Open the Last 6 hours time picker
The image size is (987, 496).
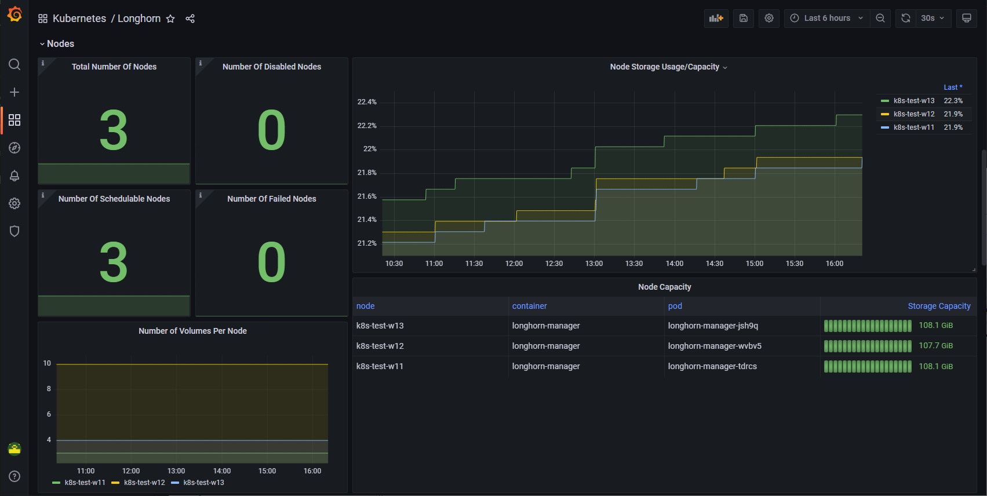[827, 18]
